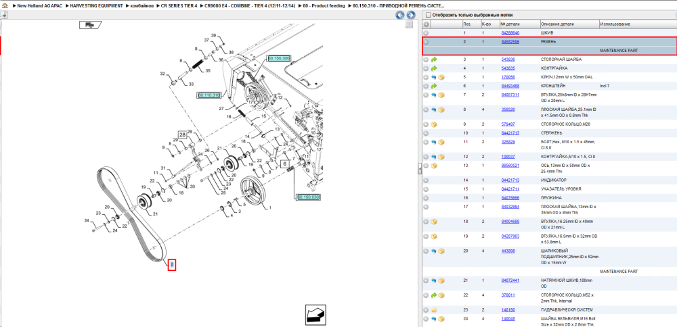Jump to section 60.150.300 label in diagram
Screen dimensions: 677x327
click(279, 58)
